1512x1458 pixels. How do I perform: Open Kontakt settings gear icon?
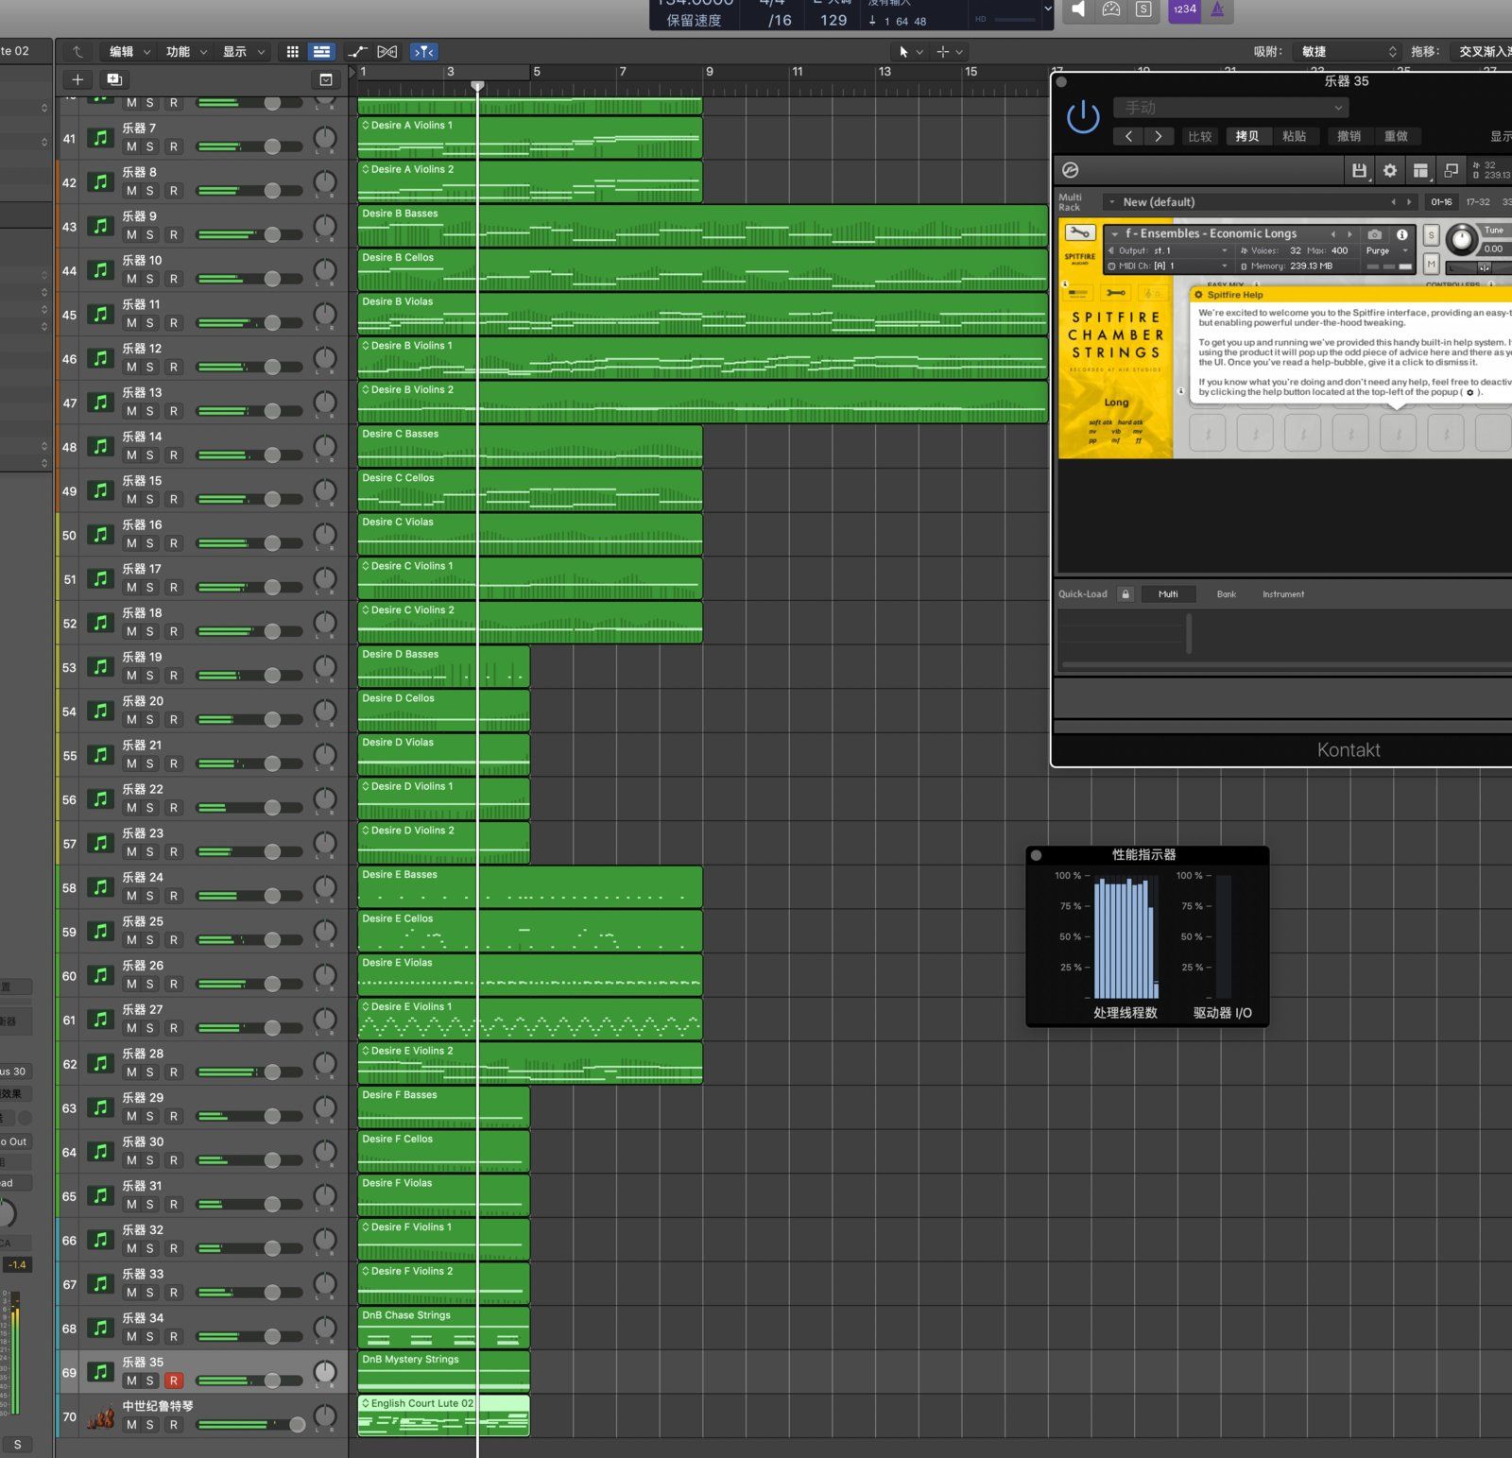(1389, 170)
